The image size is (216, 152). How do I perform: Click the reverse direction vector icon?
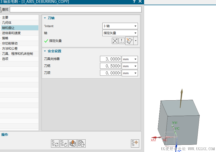pos(115,41)
